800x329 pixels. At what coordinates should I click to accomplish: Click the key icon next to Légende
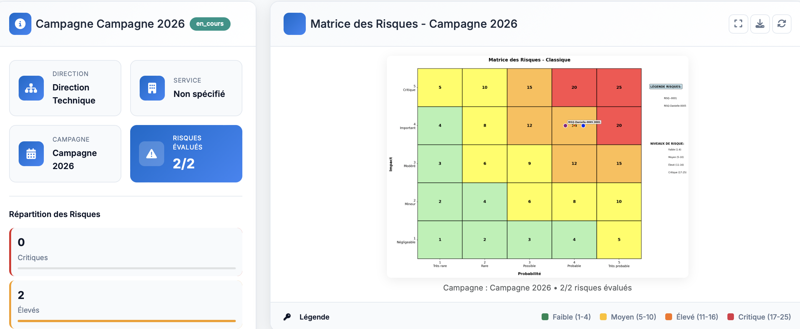pos(287,317)
